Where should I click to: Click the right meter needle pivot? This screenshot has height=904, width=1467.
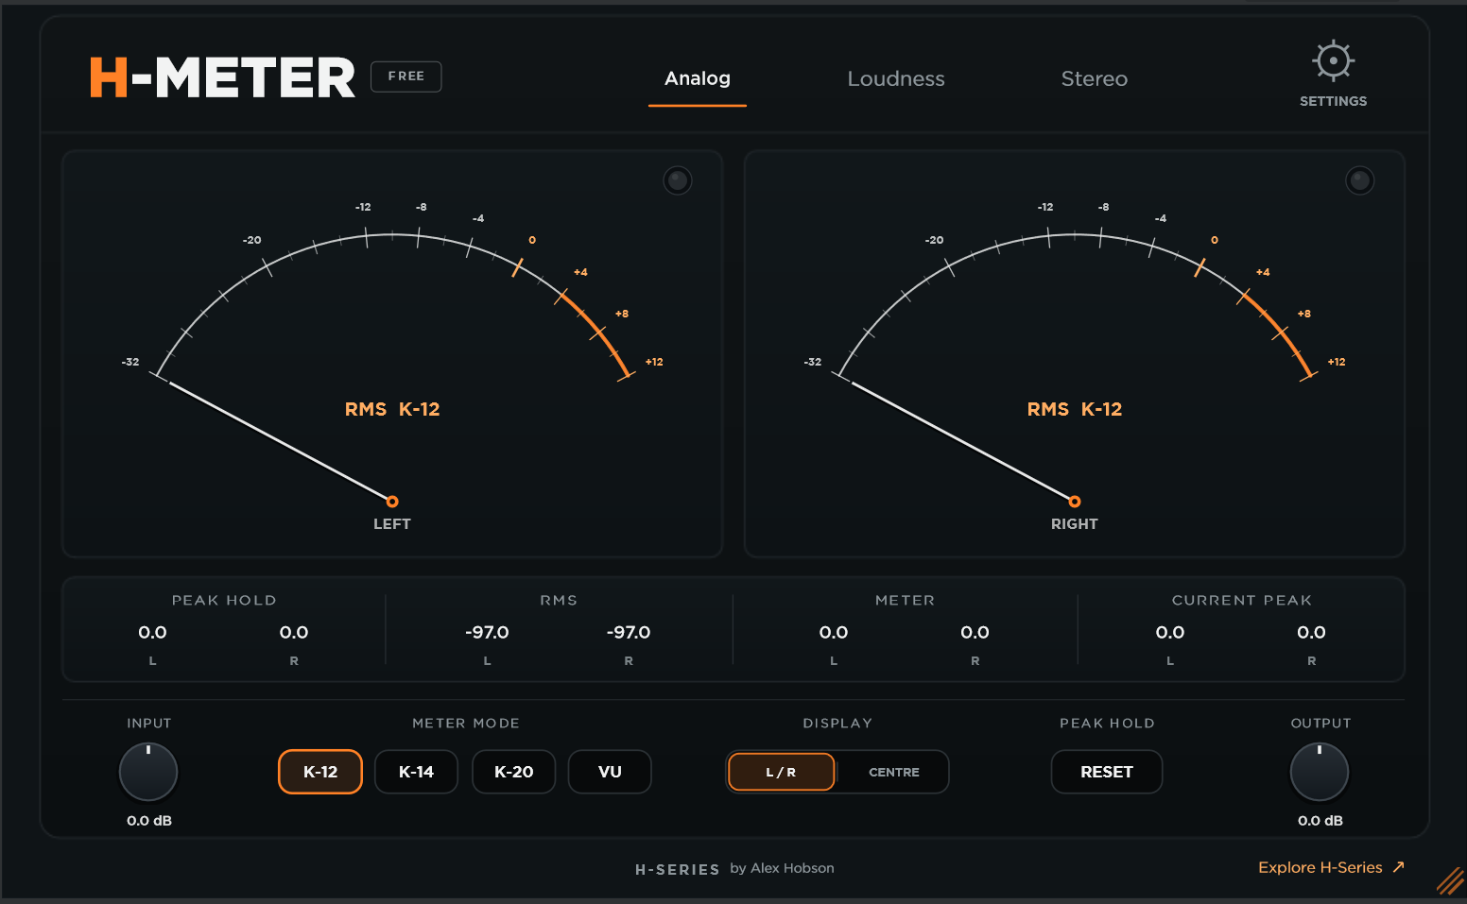[1075, 502]
